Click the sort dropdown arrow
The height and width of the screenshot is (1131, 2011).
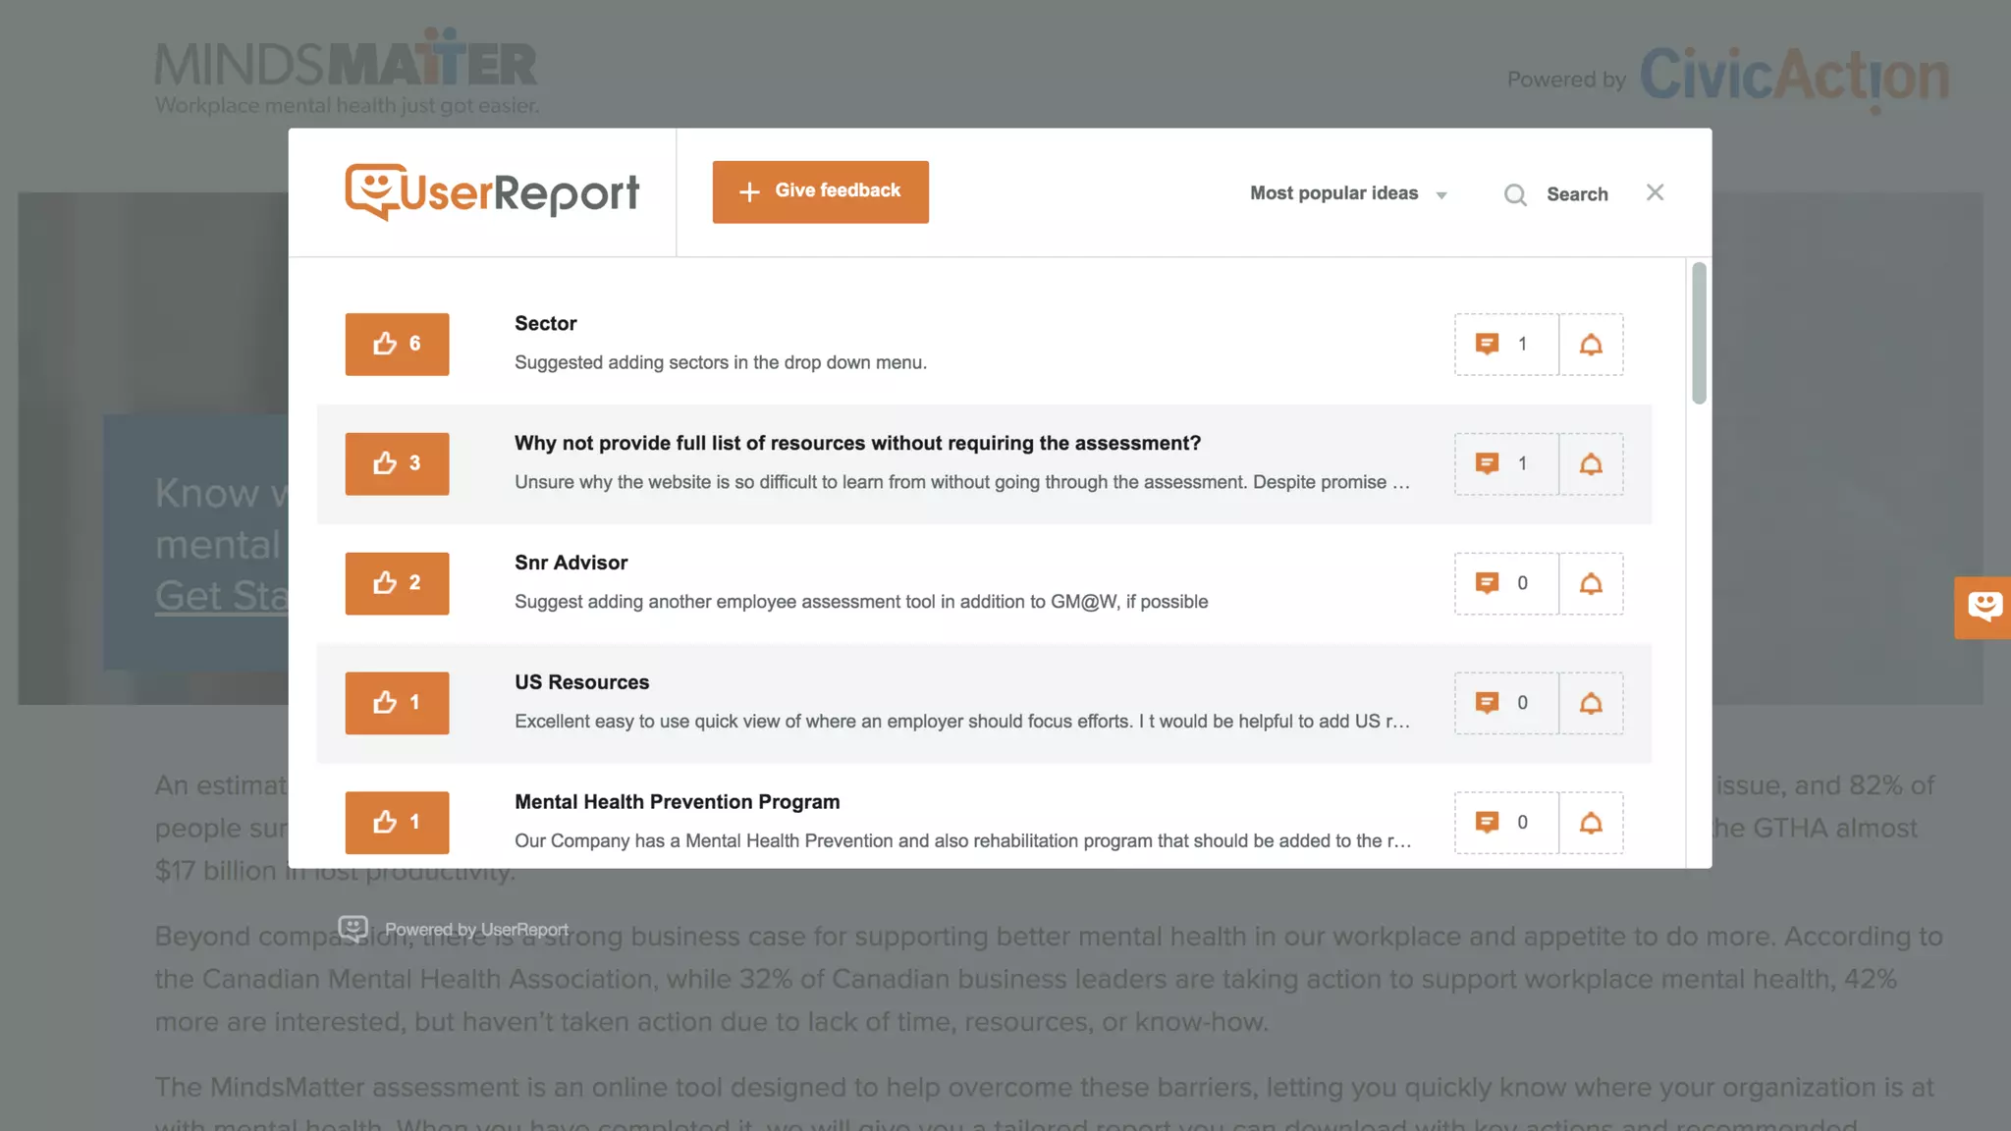tap(1441, 195)
